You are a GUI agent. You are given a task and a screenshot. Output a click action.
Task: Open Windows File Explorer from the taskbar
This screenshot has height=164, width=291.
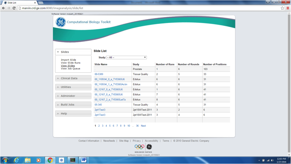click(28, 160)
